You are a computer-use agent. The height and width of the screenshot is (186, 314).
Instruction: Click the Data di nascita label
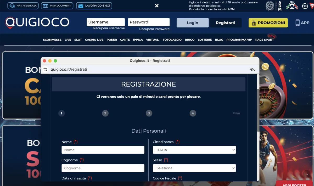click(x=74, y=178)
